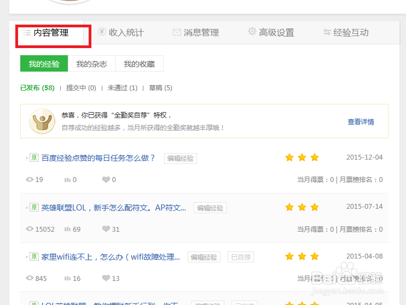Click the 全勤奖 trophy badge icon
The width and height of the screenshot is (406, 305).
click(x=42, y=121)
